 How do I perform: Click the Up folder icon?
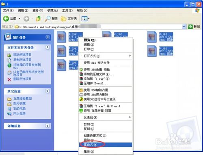click(x=39, y=19)
